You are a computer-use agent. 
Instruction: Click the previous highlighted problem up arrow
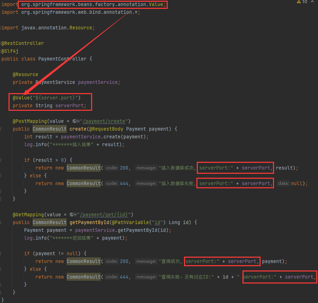[x=312, y=1]
